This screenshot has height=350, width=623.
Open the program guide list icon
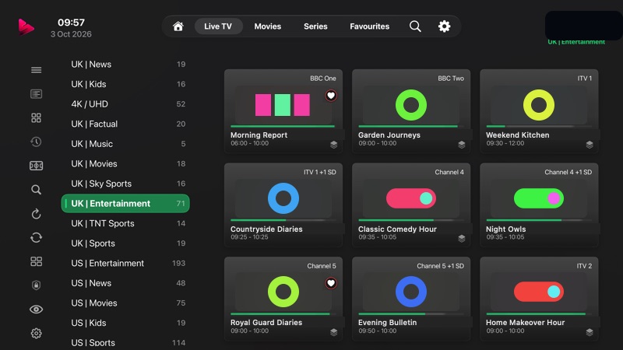coord(36,93)
